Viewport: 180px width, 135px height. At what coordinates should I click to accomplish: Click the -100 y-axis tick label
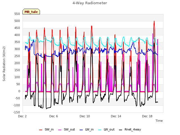(17, 105)
